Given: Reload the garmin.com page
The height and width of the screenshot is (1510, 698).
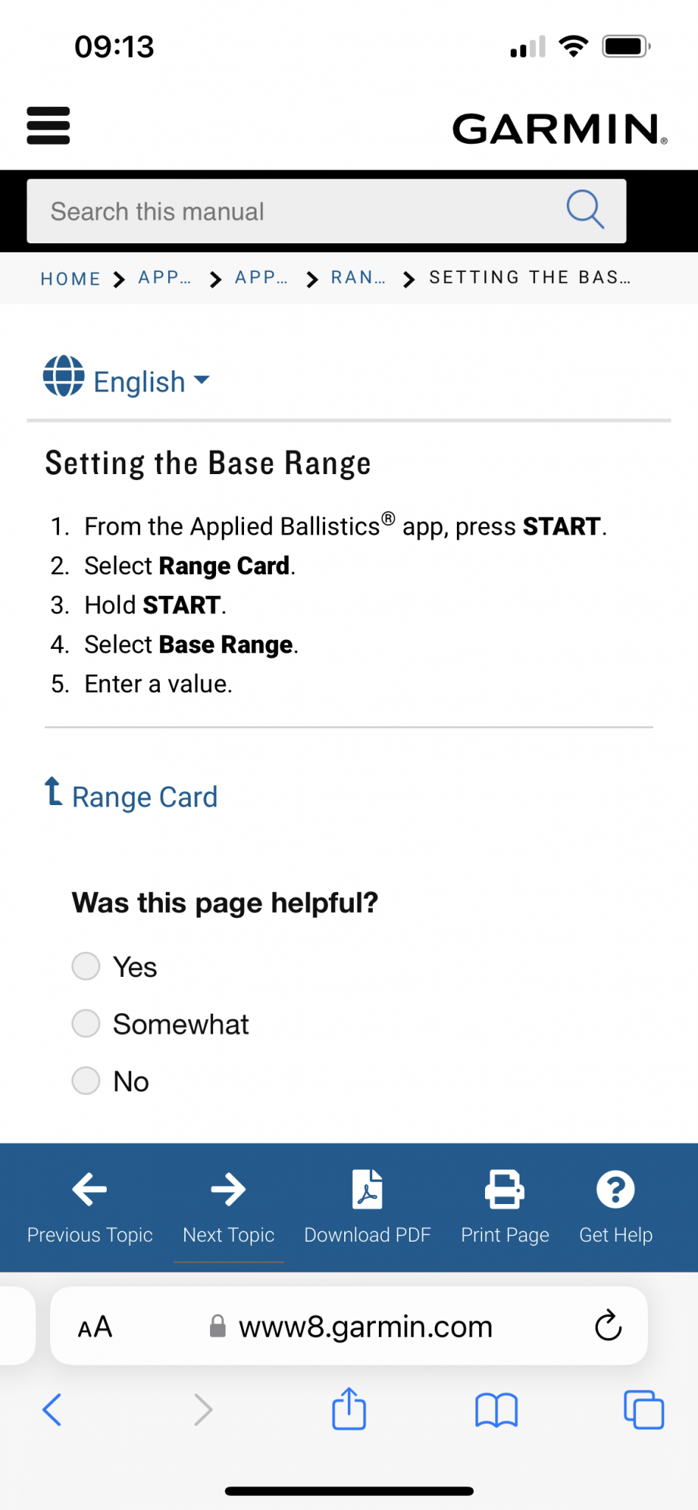Looking at the screenshot, I should coord(608,1326).
